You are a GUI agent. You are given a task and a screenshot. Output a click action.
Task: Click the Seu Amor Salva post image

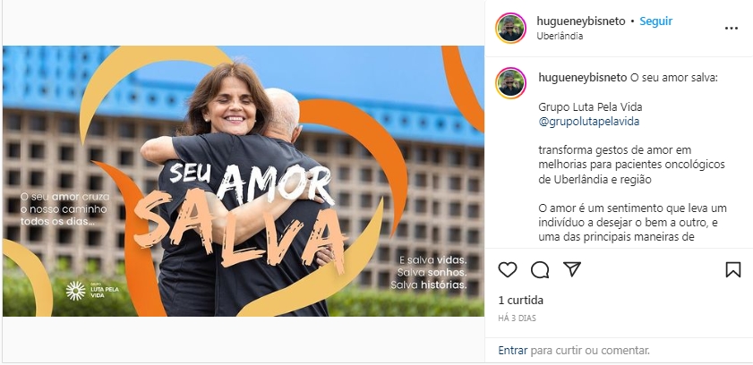click(x=243, y=181)
